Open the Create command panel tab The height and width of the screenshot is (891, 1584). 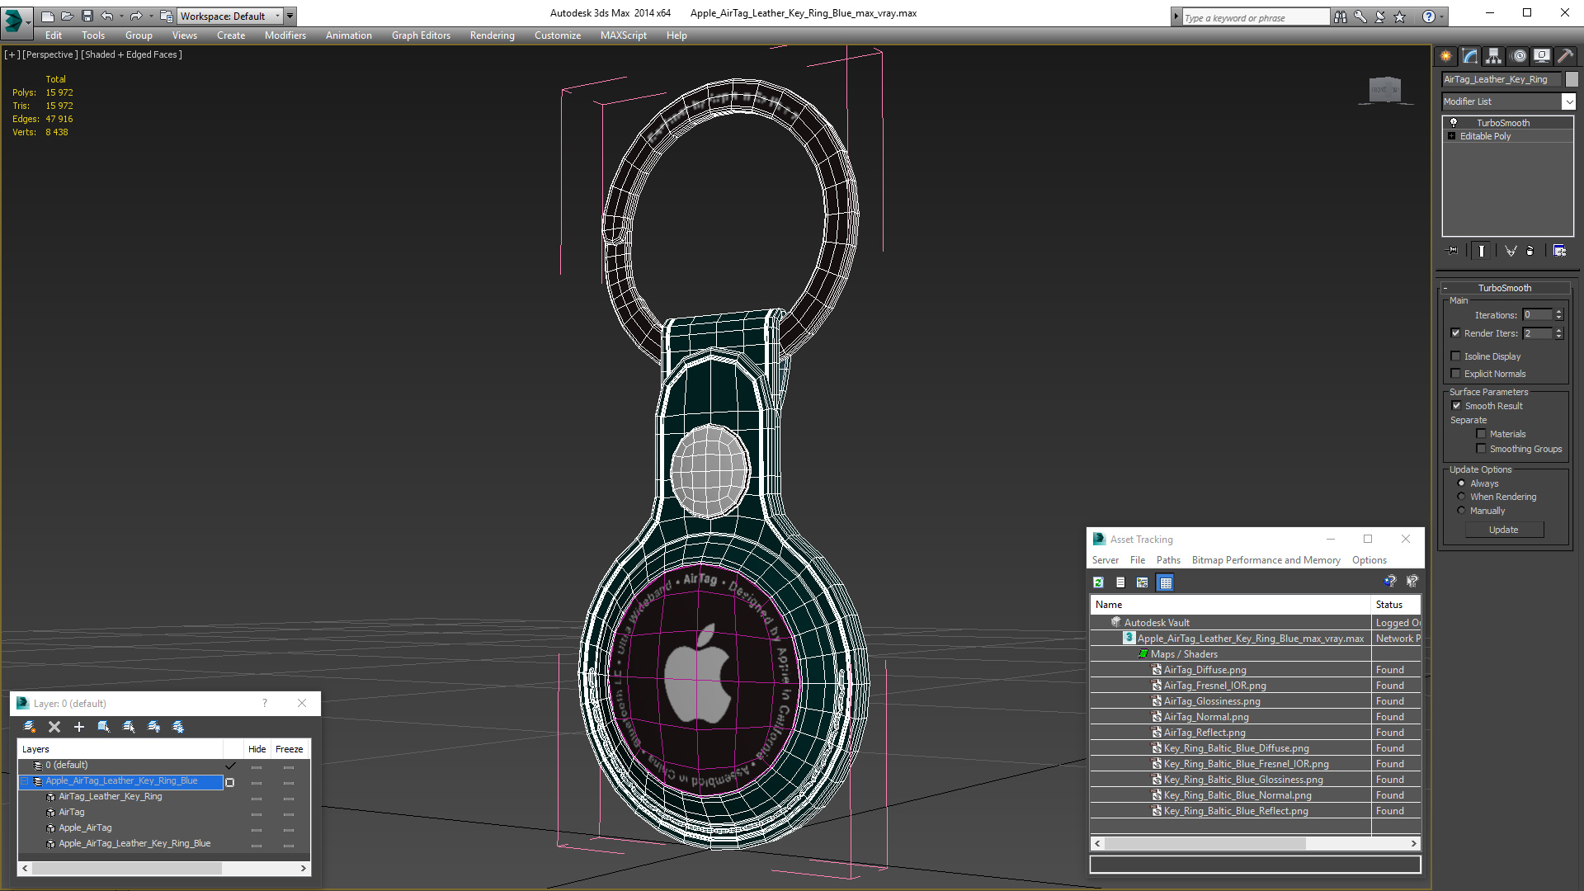pyautogui.click(x=1445, y=56)
